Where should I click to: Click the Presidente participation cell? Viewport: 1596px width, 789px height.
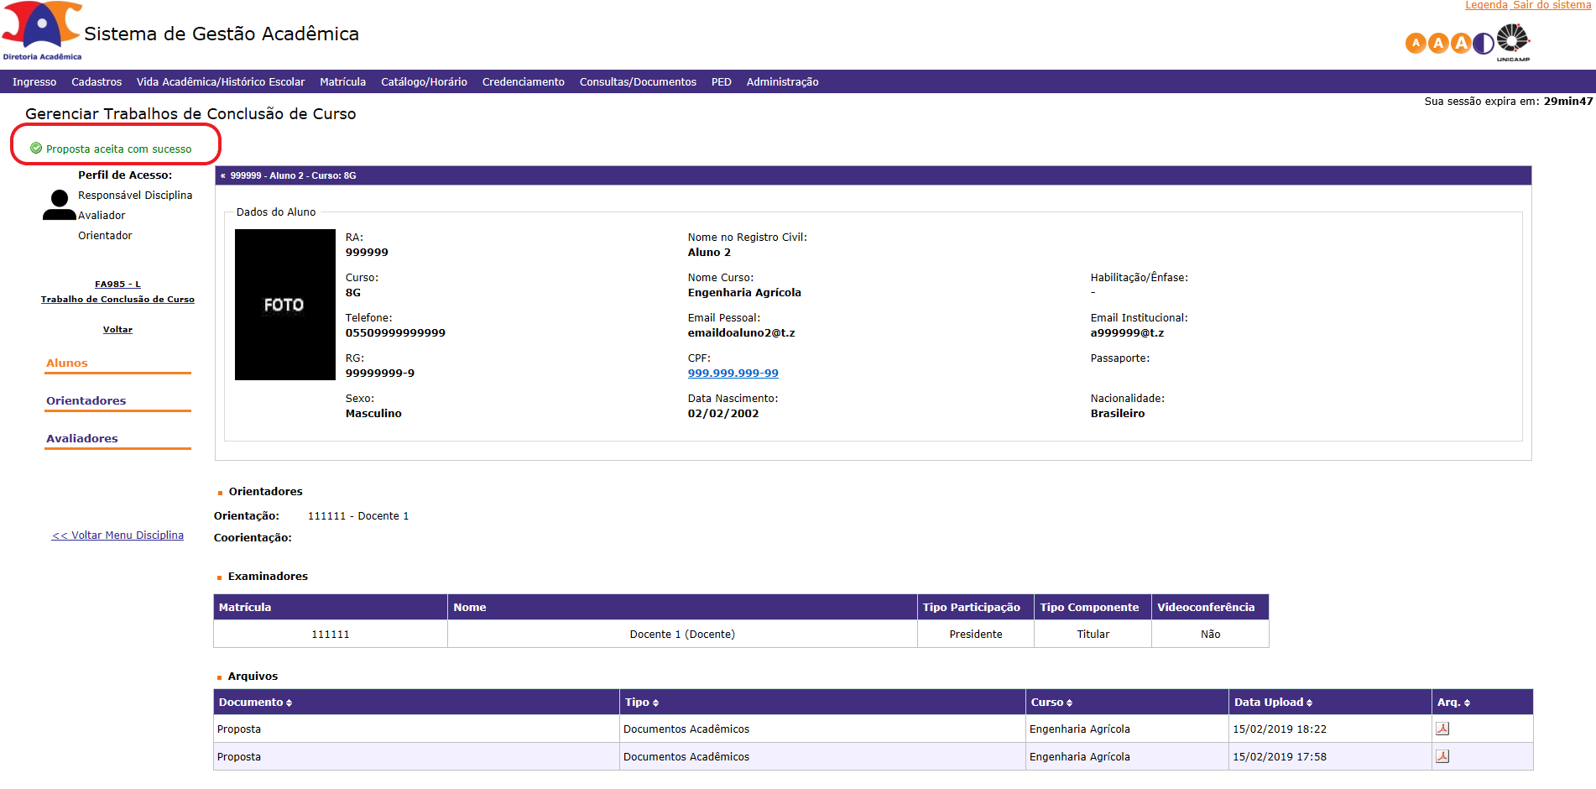click(976, 634)
